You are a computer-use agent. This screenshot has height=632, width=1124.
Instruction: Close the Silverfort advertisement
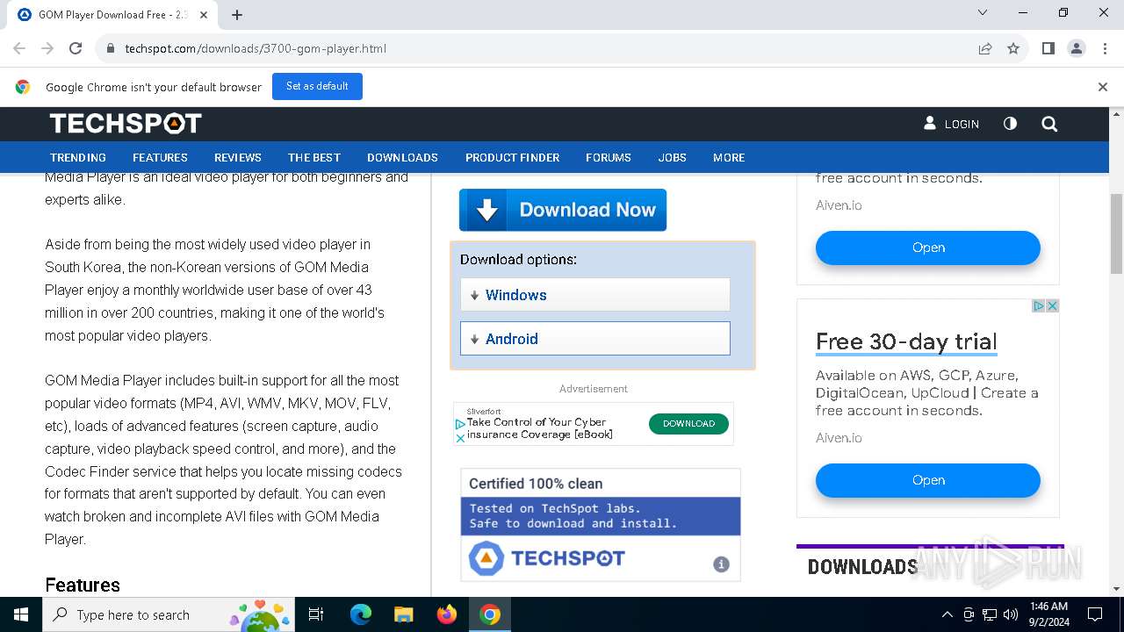(460, 438)
